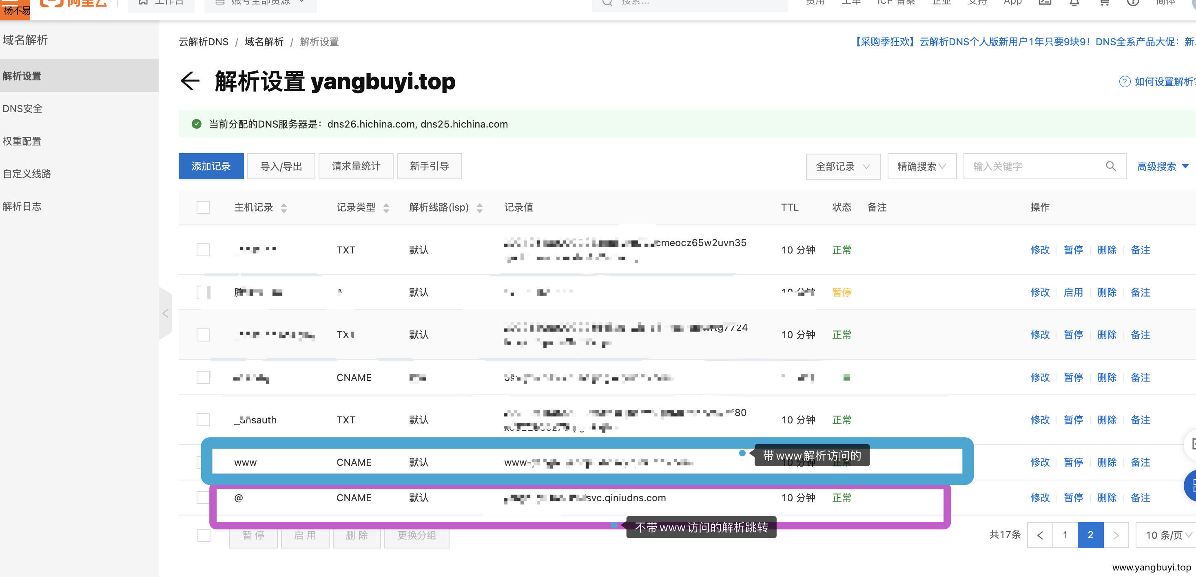1196x577 pixels.
Task: Click the 域名解析 sidebar heading
Action: point(25,40)
